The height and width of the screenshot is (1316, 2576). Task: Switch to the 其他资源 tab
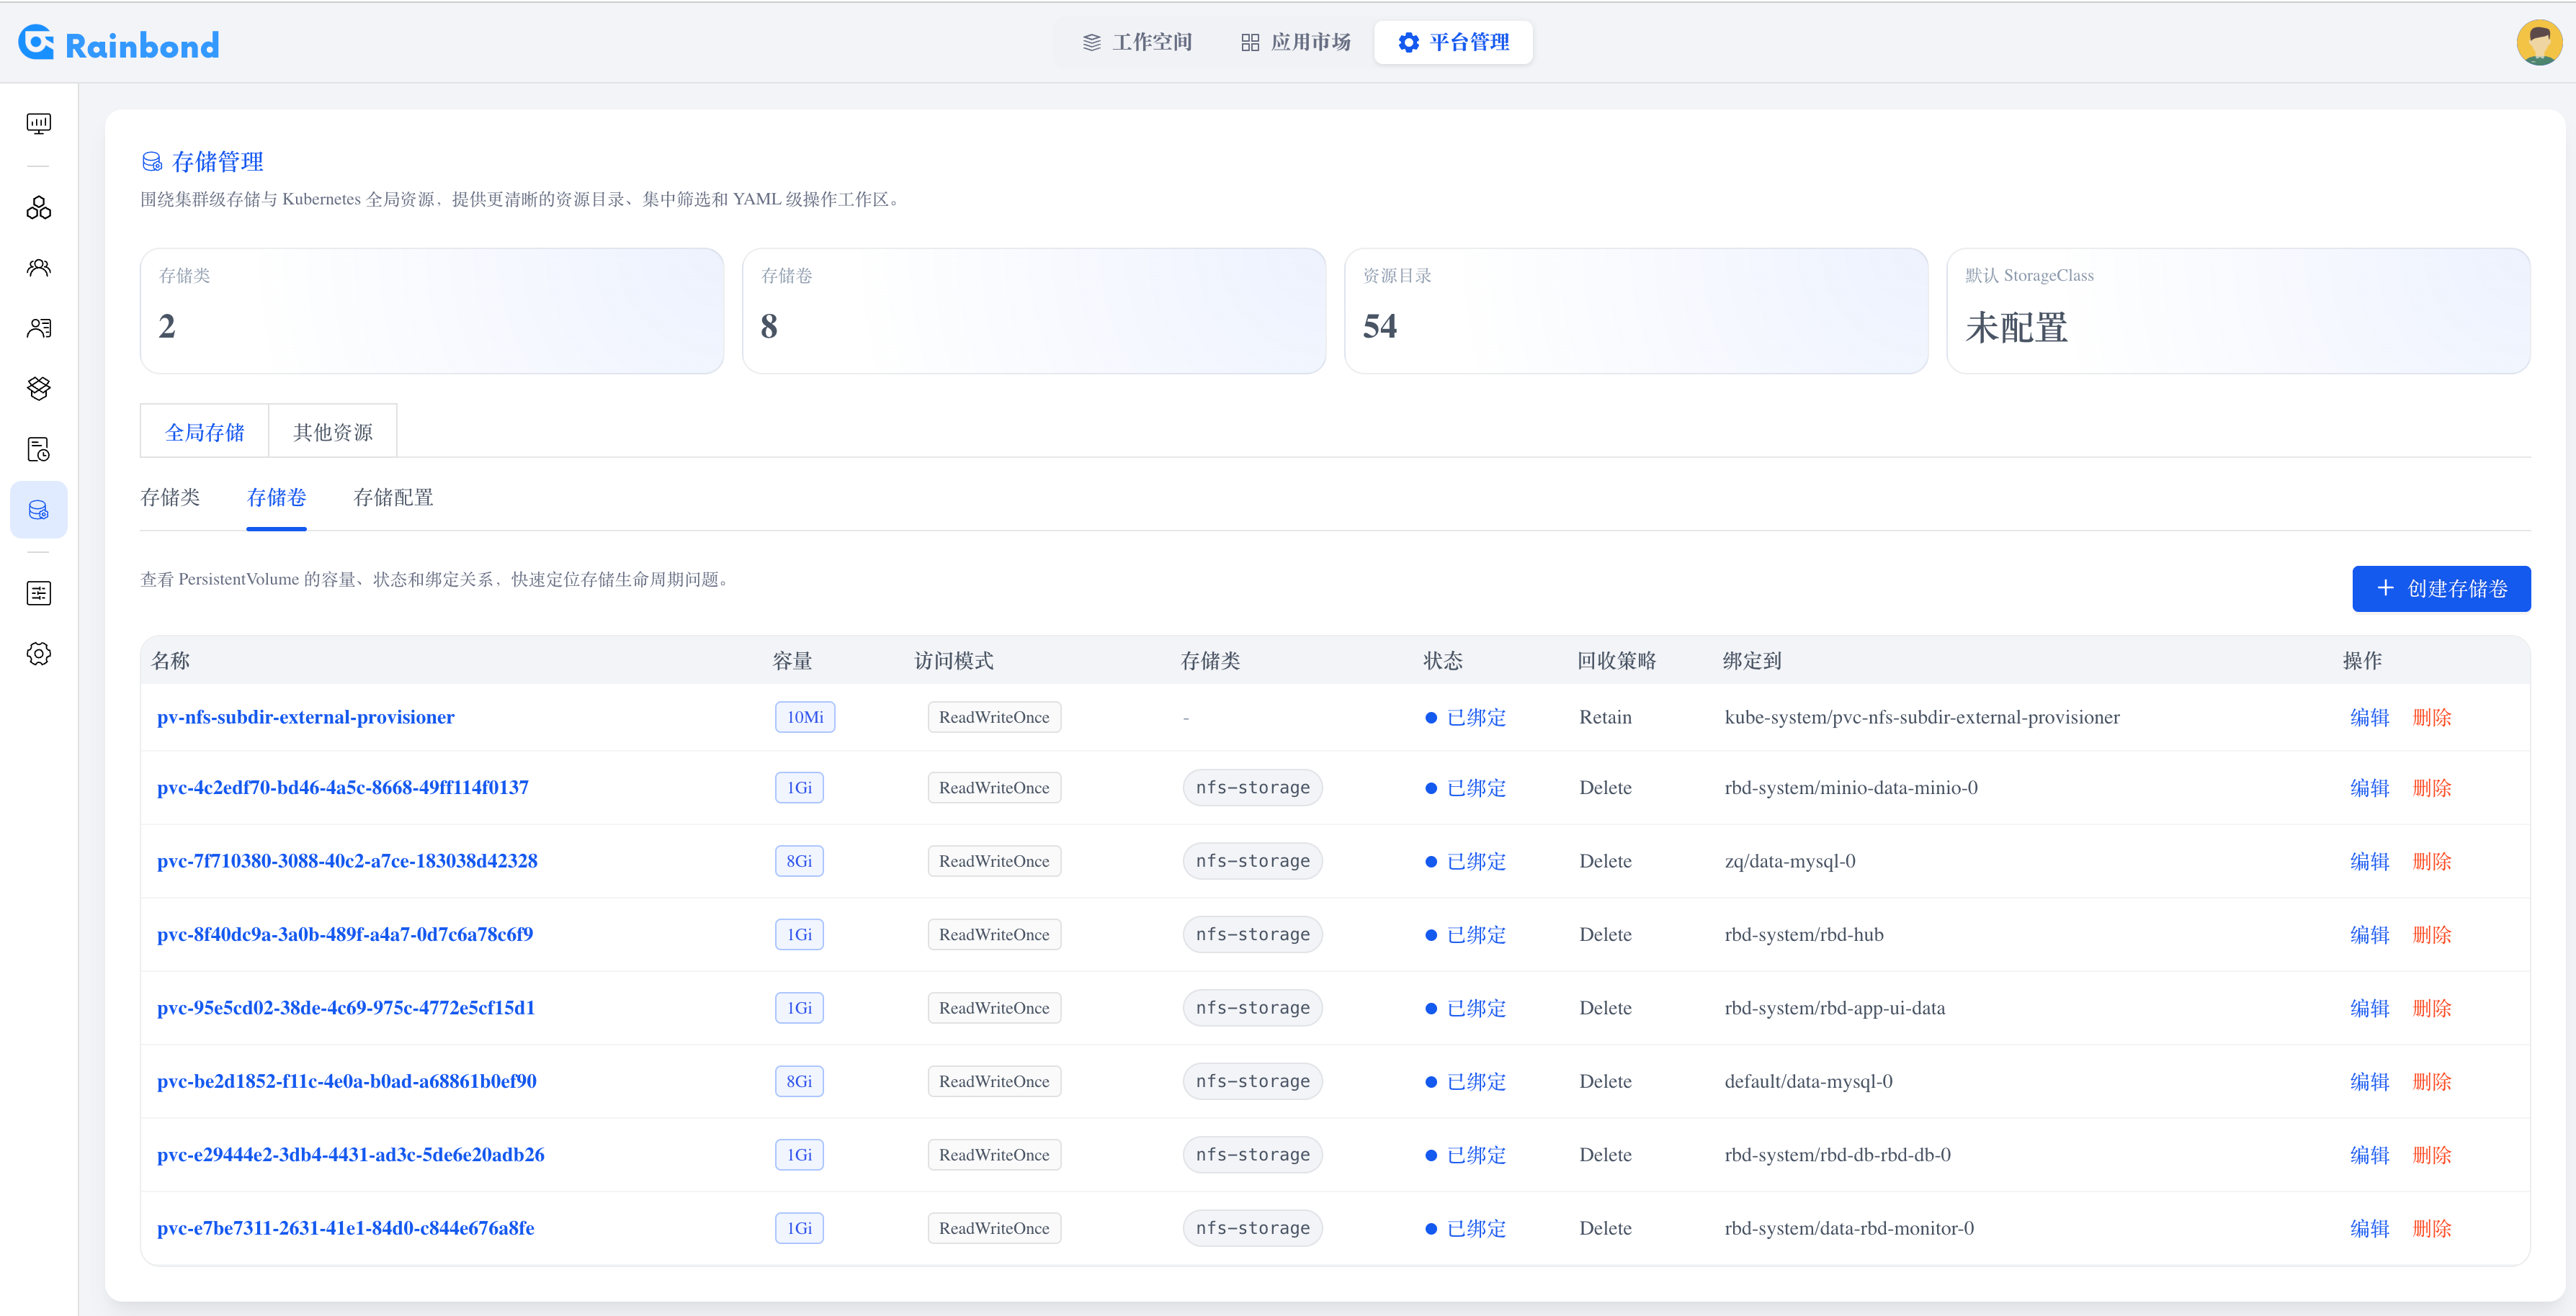tap(332, 432)
